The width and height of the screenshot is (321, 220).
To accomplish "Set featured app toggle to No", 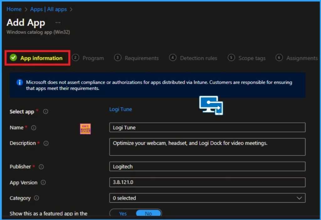I will (148, 213).
